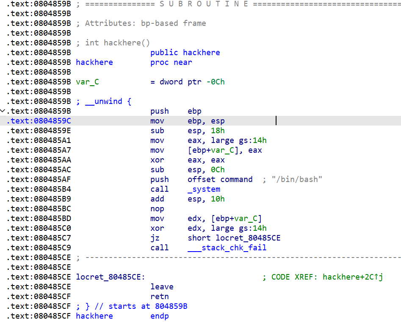Click the int hackhere() prototype comment
Viewport: 401px width, 322px height.
[117, 43]
